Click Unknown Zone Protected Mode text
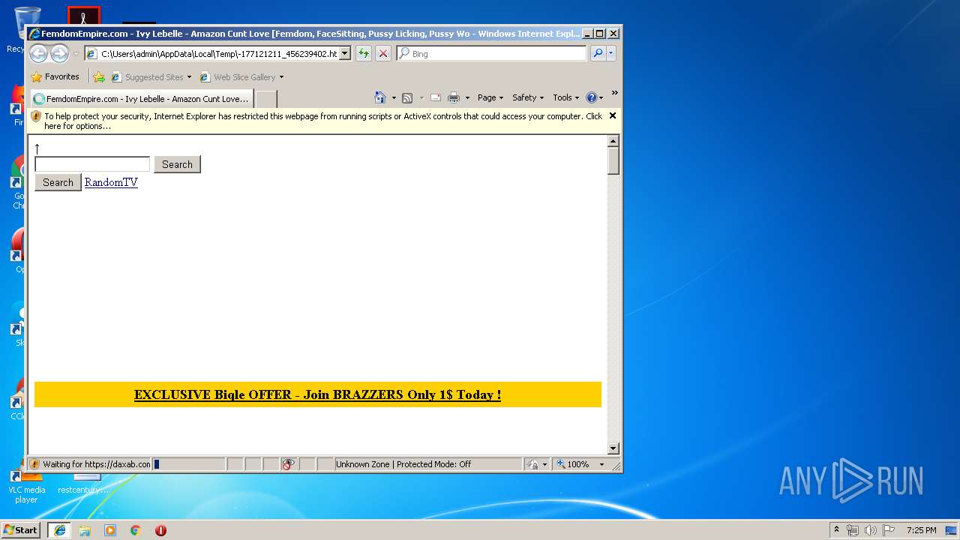960x540 pixels. click(x=403, y=464)
